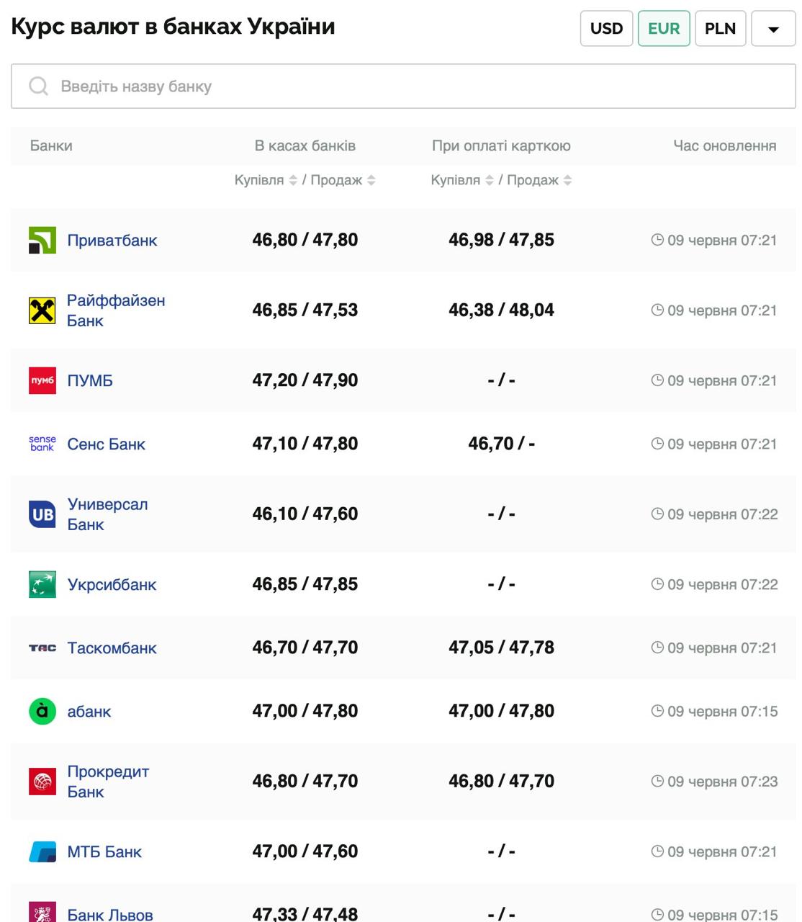Open the Таскомбанк bank link
Image resolution: width=802 pixels, height=922 pixels.
coord(112,648)
